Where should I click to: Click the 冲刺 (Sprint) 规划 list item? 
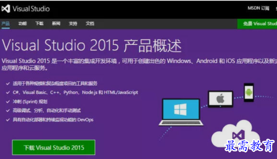[x=30, y=102]
